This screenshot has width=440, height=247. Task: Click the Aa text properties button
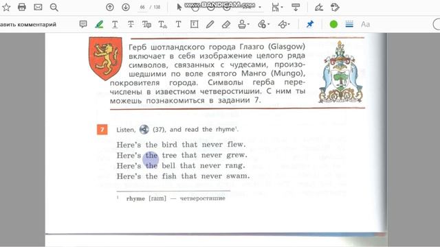pos(365,25)
